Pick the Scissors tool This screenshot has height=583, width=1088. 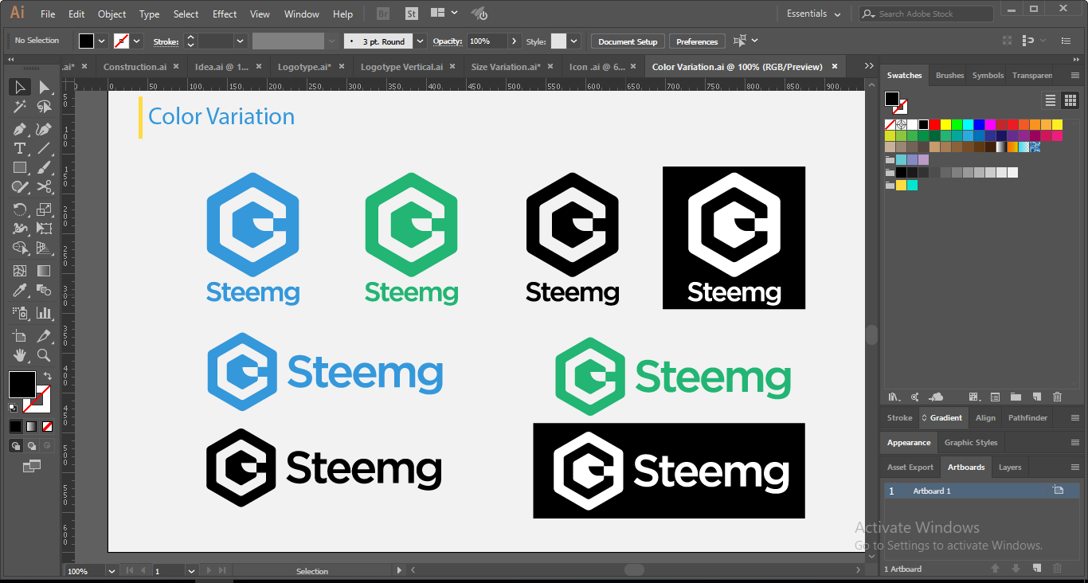tap(45, 187)
